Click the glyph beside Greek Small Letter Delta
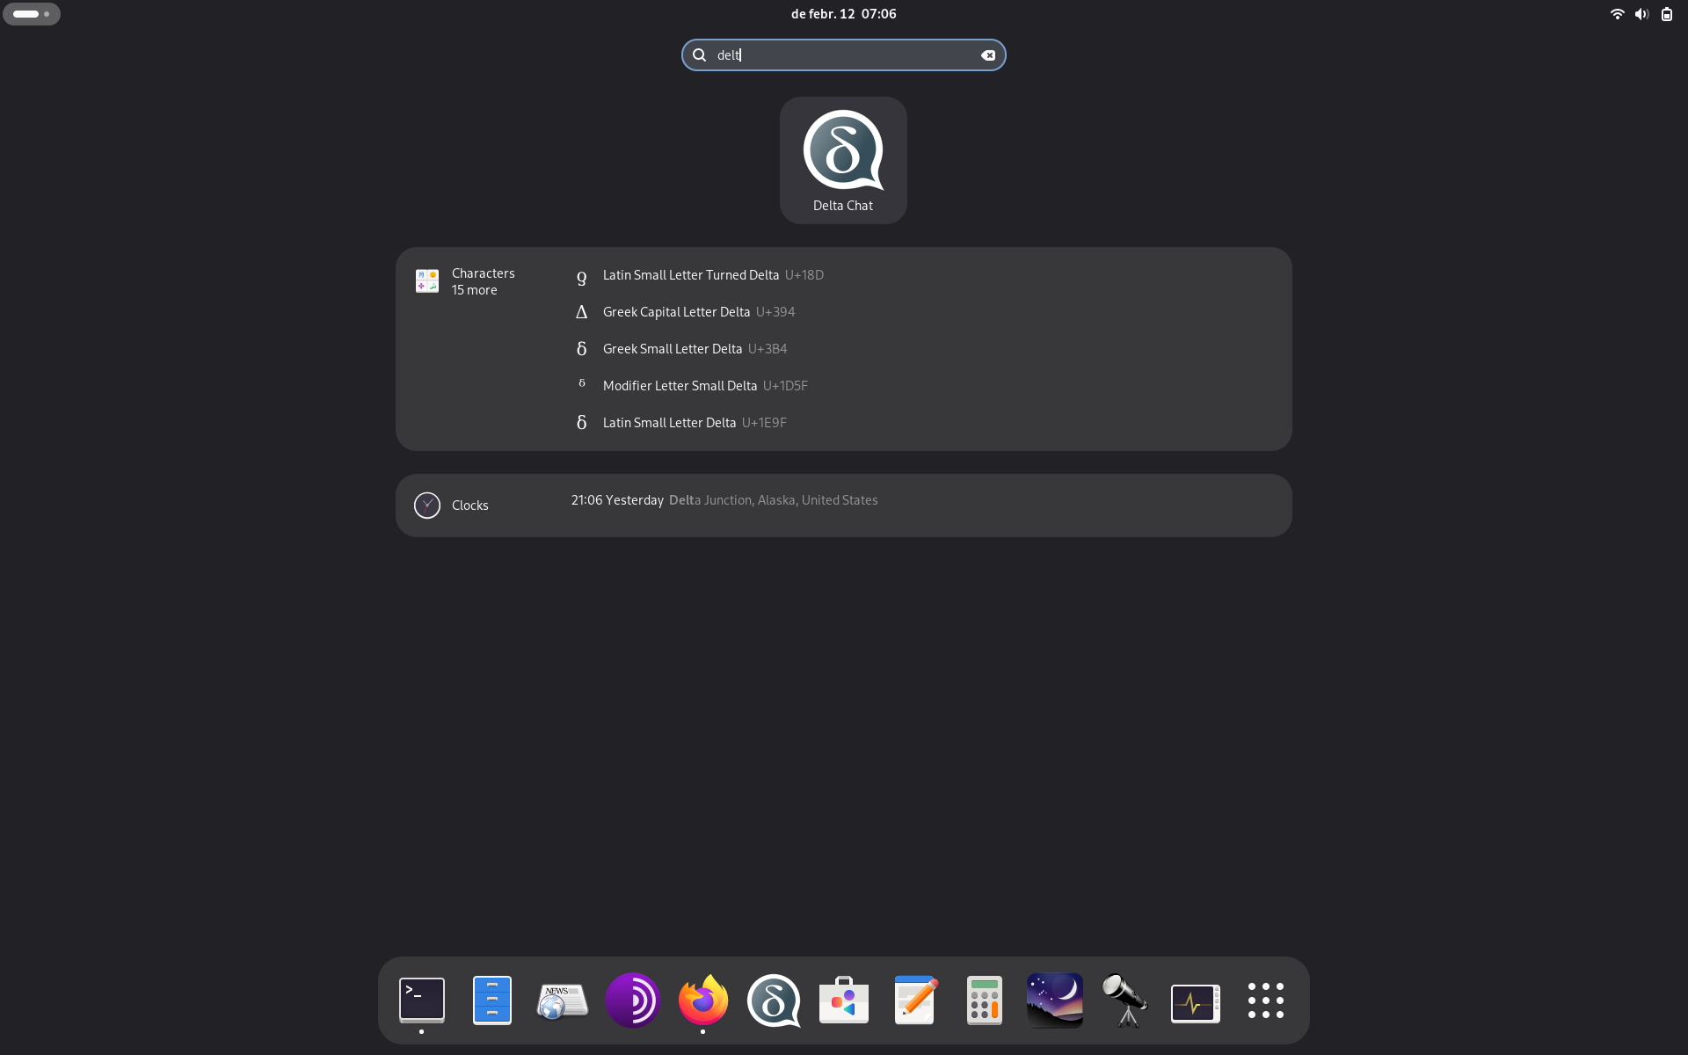The image size is (1688, 1055). 581,349
